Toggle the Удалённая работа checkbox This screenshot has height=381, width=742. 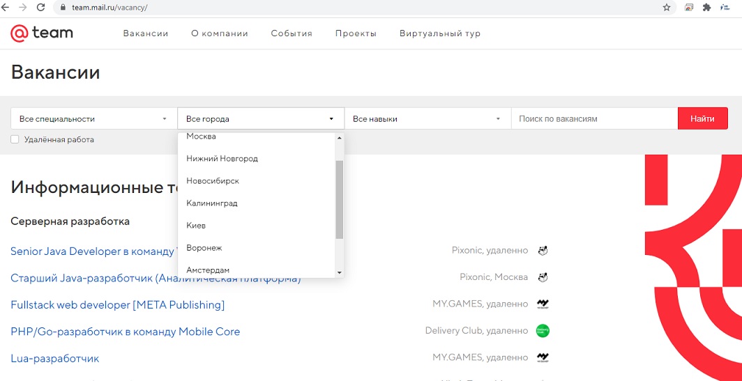coord(15,139)
